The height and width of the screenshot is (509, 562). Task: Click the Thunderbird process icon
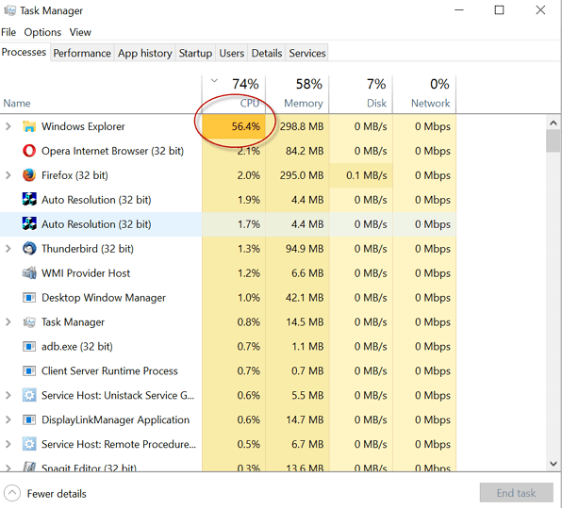tap(29, 248)
